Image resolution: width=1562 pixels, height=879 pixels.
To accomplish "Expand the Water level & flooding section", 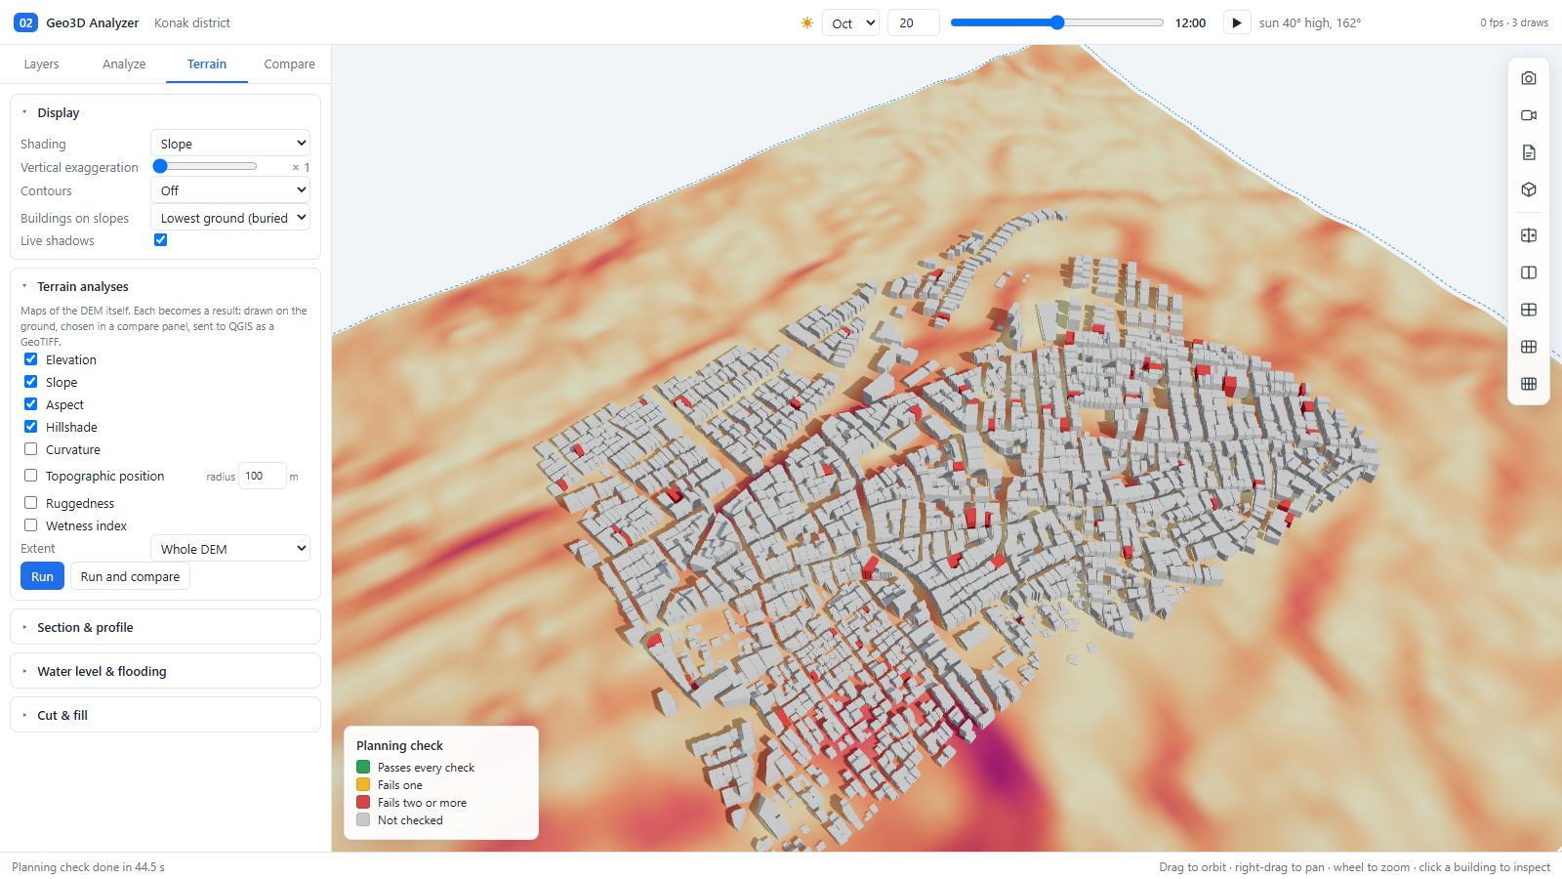I will (x=165, y=671).
